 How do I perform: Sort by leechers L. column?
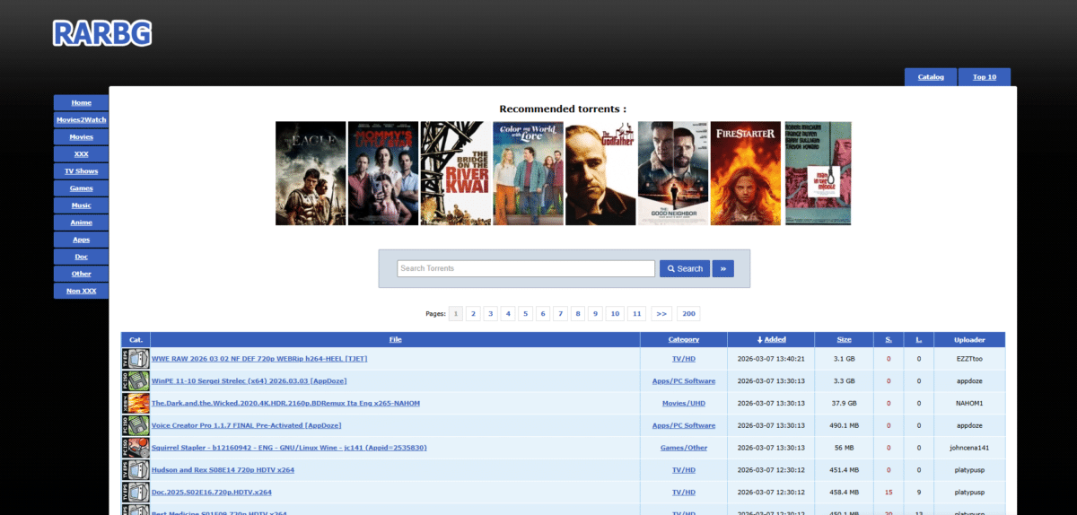(918, 340)
